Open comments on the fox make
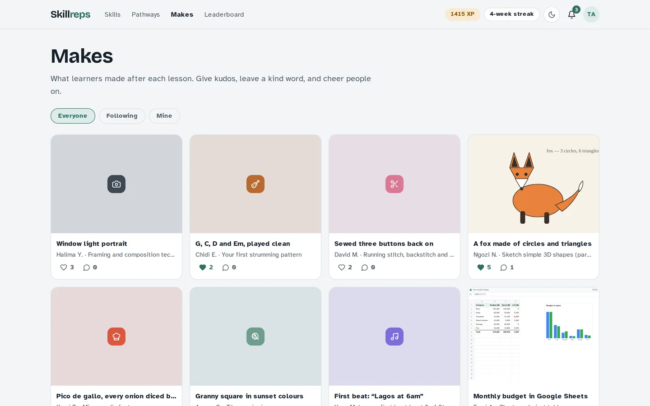Screen dimensions: 650x406 [507, 268]
